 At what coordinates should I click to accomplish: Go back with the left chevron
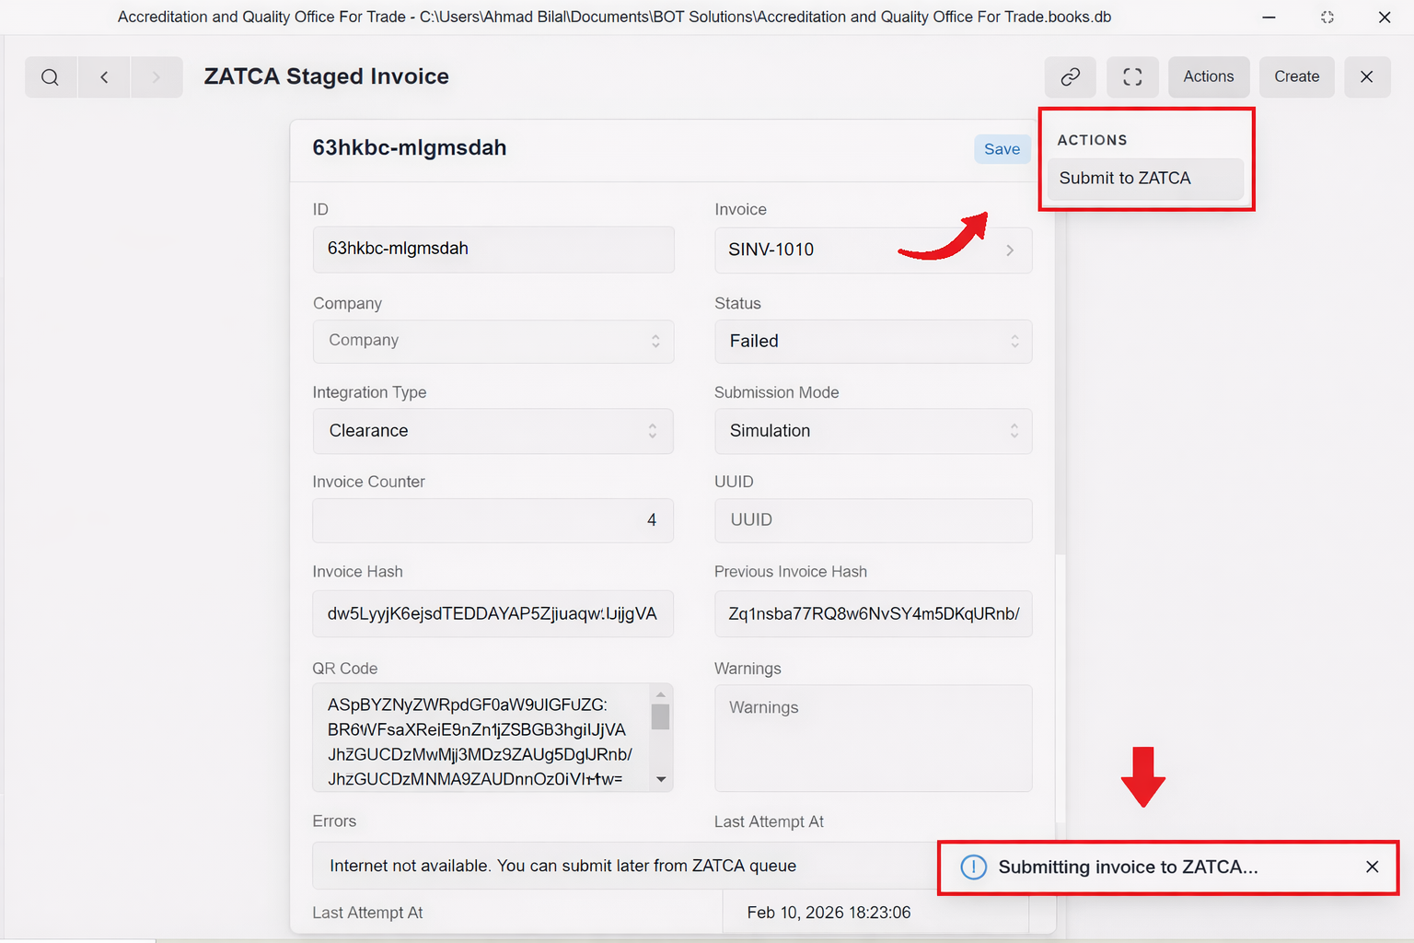click(104, 77)
